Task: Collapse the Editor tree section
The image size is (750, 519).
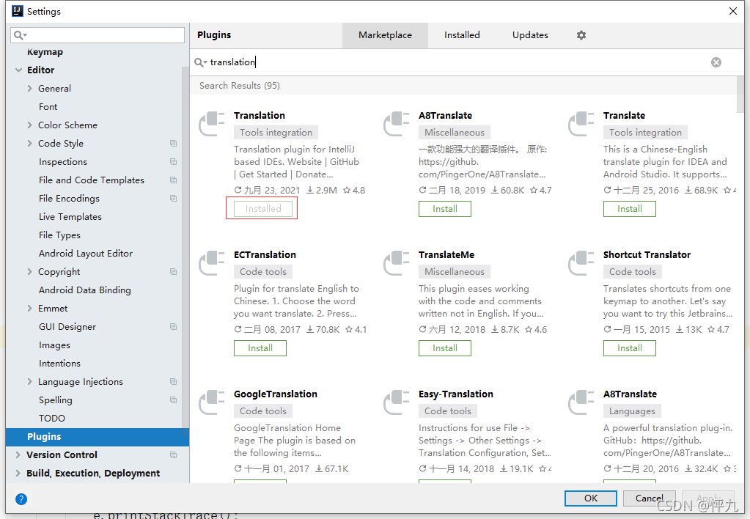Action: click(18, 70)
